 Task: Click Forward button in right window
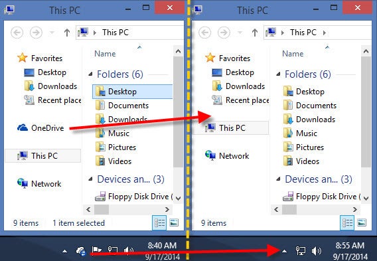(x=224, y=33)
